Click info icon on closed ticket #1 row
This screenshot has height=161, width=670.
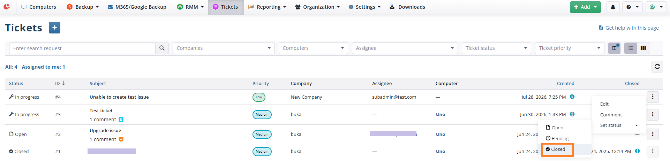tap(637, 151)
